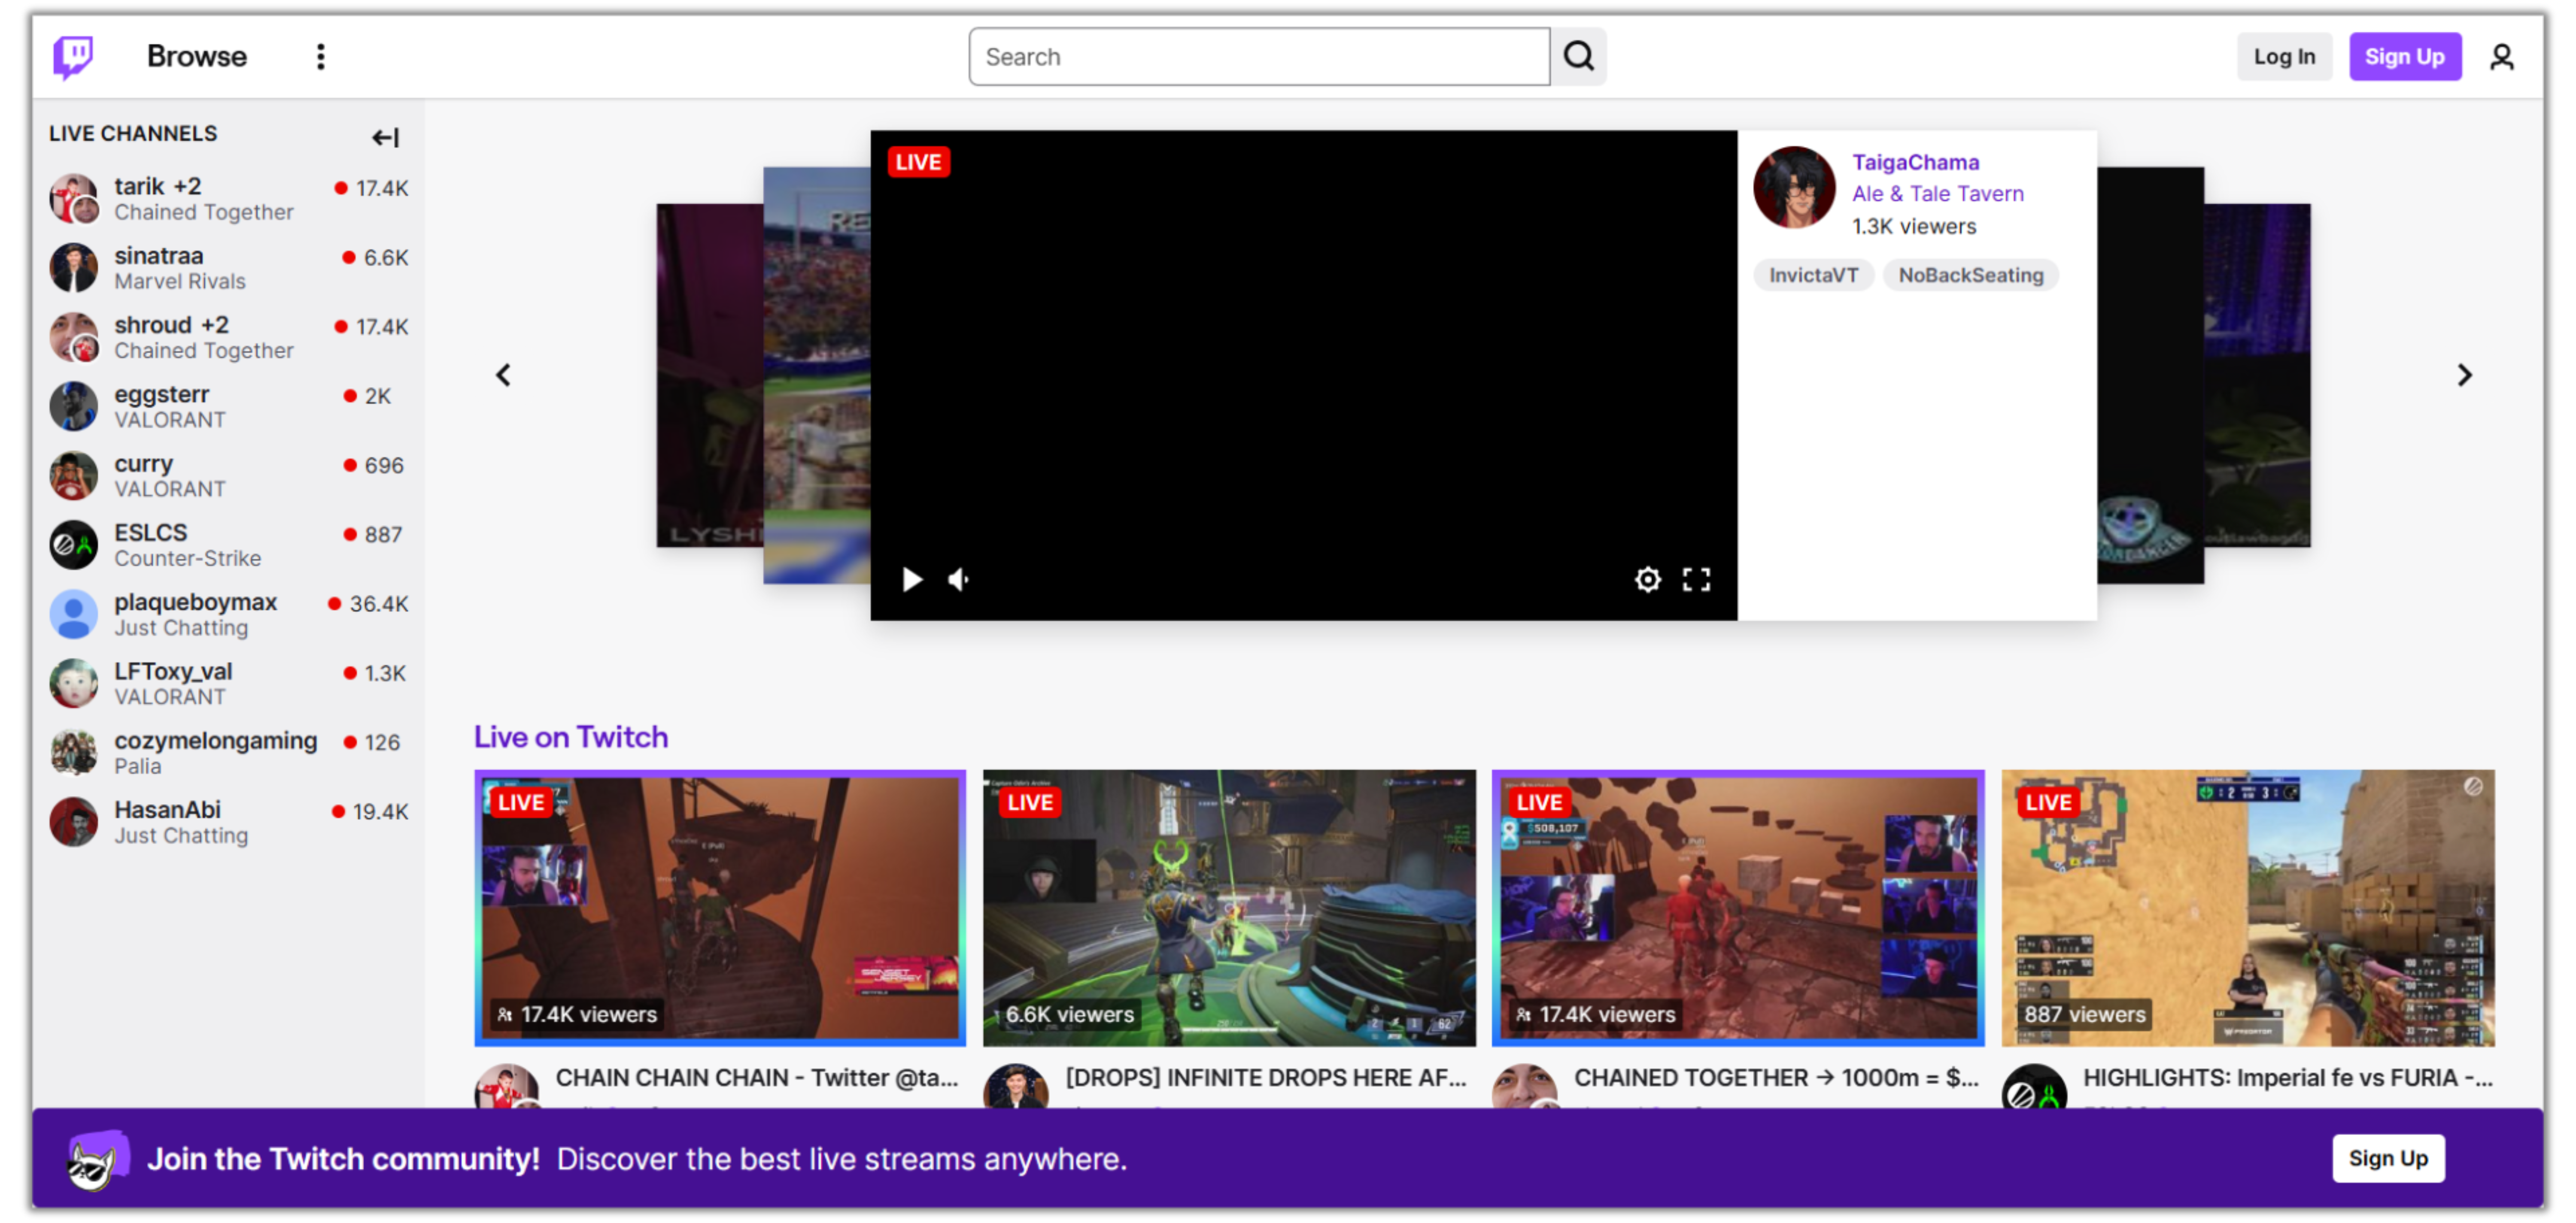Click the magnifier search button

1579,57
